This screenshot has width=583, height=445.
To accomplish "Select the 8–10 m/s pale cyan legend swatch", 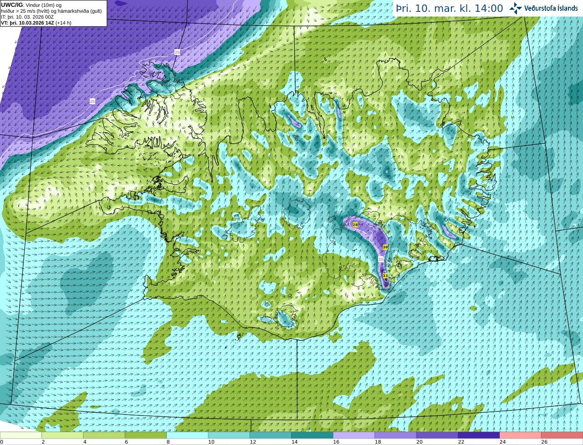I will [x=188, y=435].
